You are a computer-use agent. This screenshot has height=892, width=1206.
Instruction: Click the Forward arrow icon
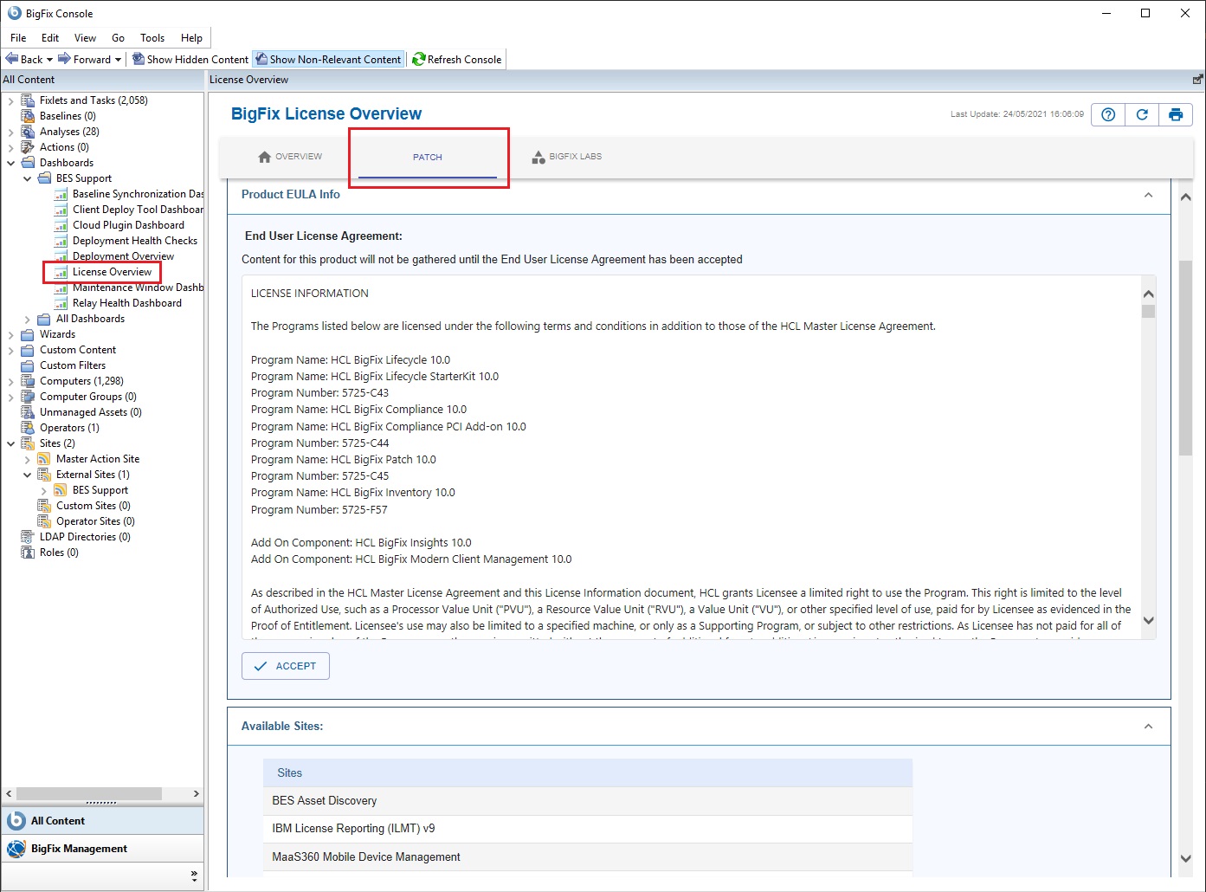pos(64,59)
